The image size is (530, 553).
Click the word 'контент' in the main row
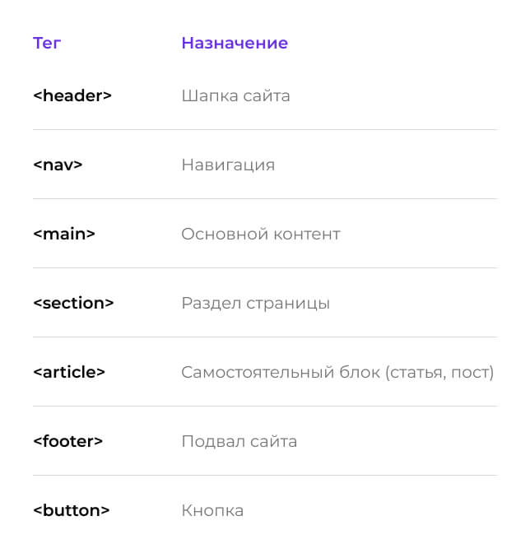point(307,235)
